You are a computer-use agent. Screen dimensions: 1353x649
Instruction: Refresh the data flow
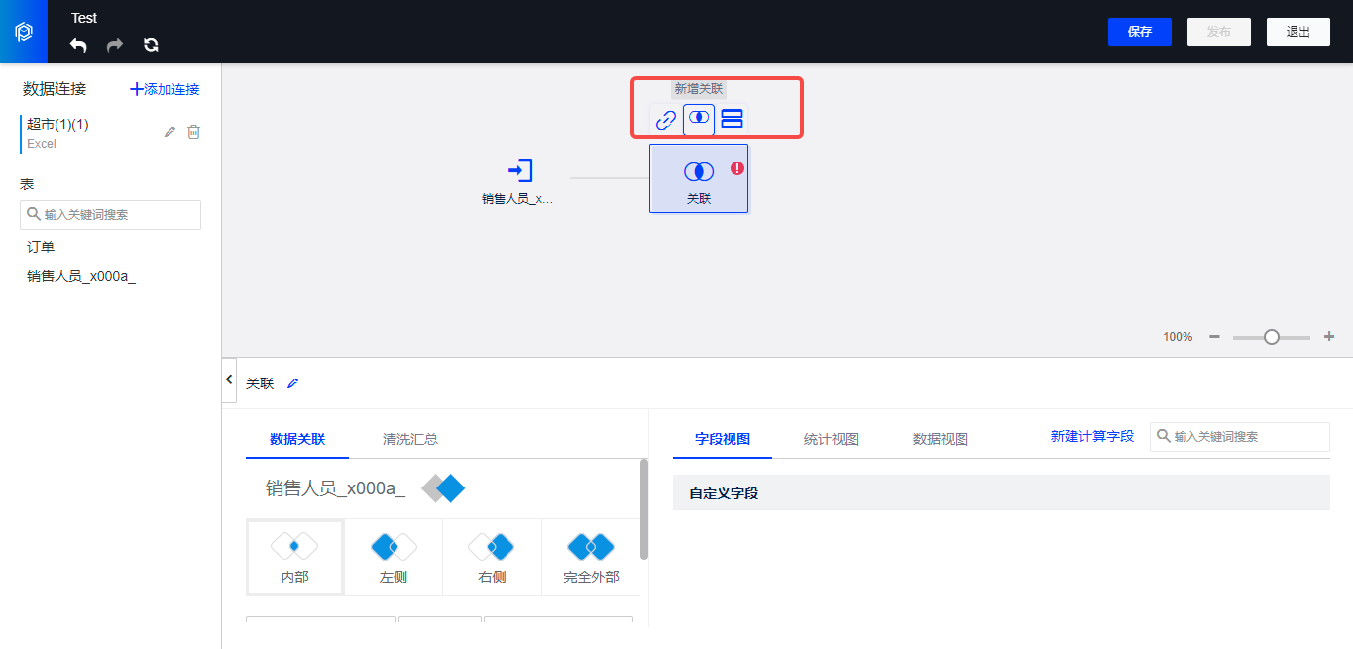pos(151,45)
